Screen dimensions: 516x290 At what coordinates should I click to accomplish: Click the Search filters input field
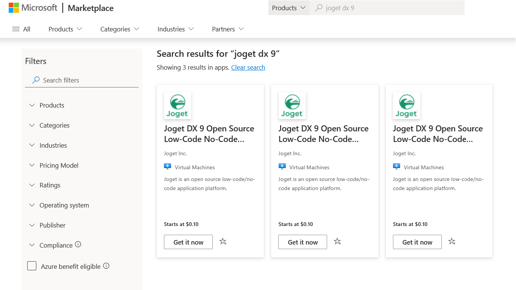pyautogui.click(x=82, y=80)
